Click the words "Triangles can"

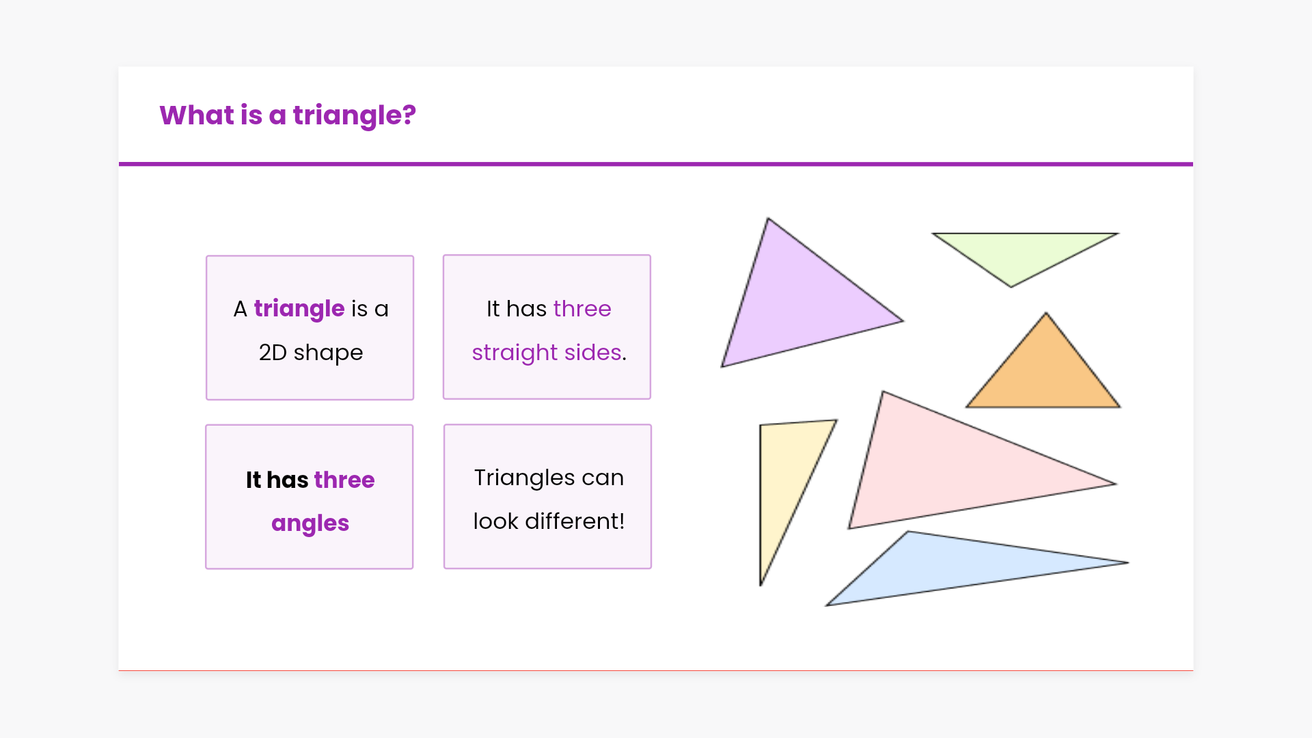549,478
